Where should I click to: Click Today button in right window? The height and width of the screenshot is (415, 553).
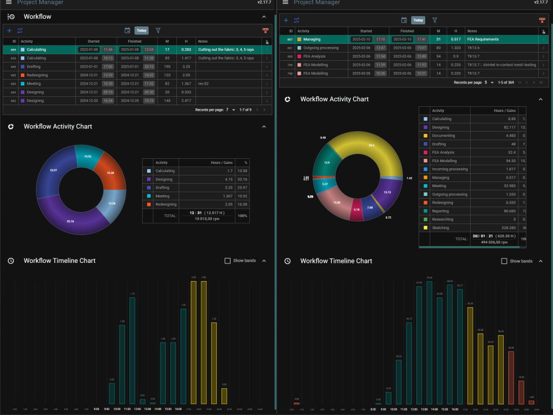[x=418, y=20]
